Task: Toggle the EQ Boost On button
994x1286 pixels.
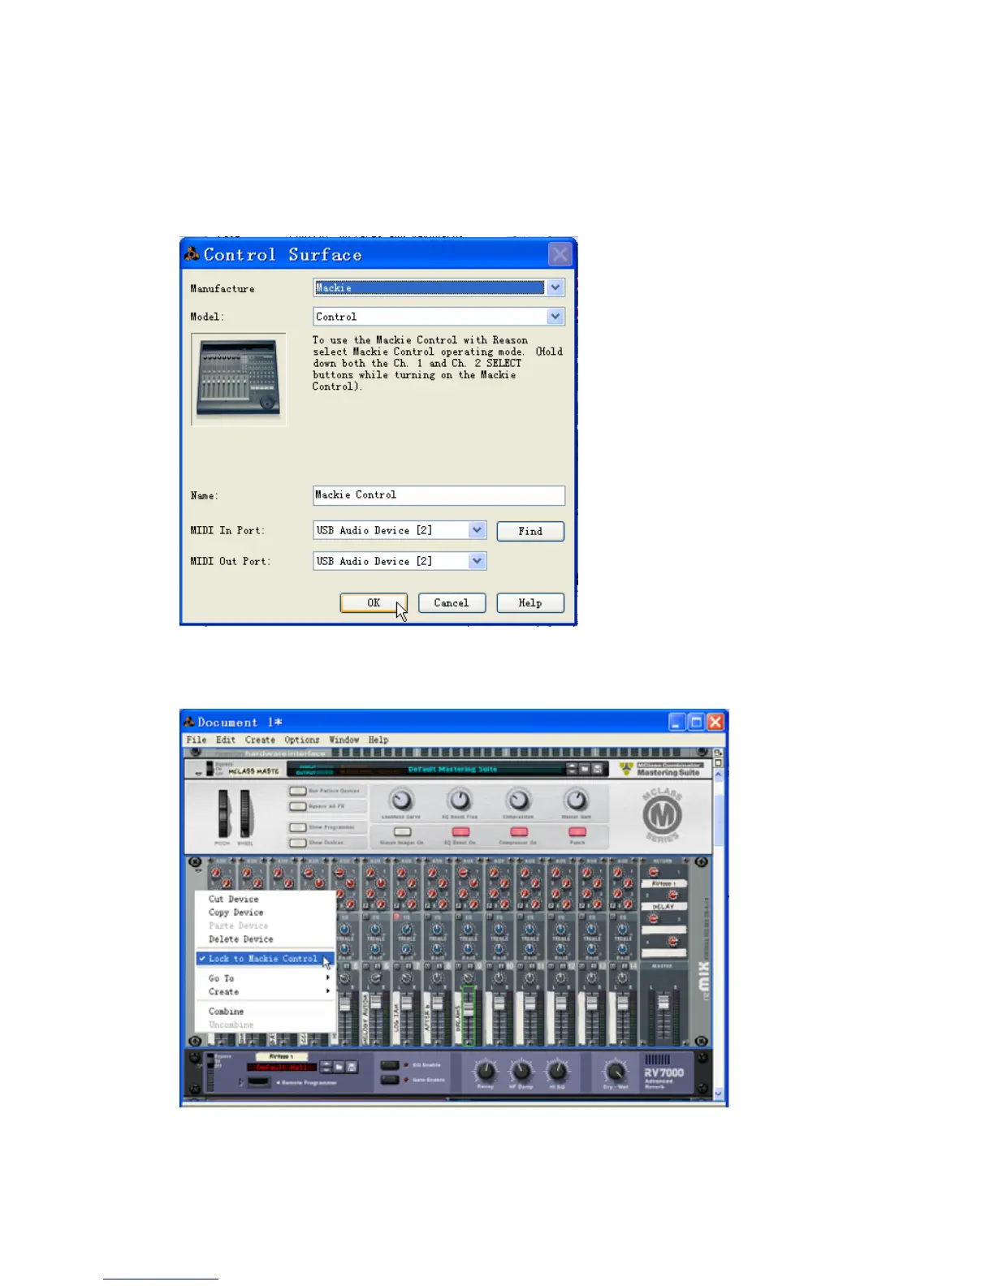Action: [x=460, y=832]
